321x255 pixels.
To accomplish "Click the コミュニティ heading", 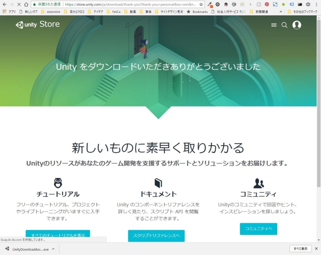I will tap(258, 194).
